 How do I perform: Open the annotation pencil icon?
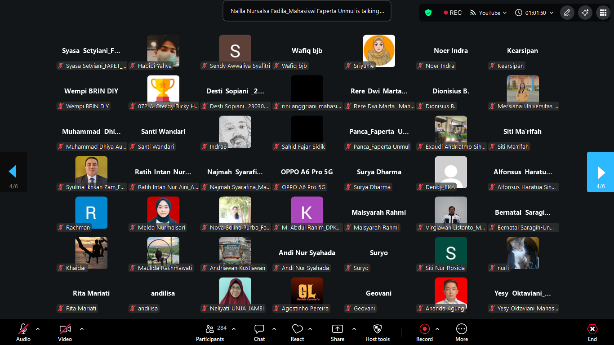point(567,13)
